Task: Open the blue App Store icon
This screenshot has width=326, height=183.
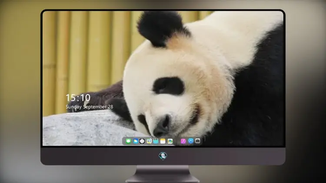Action: tap(191, 141)
